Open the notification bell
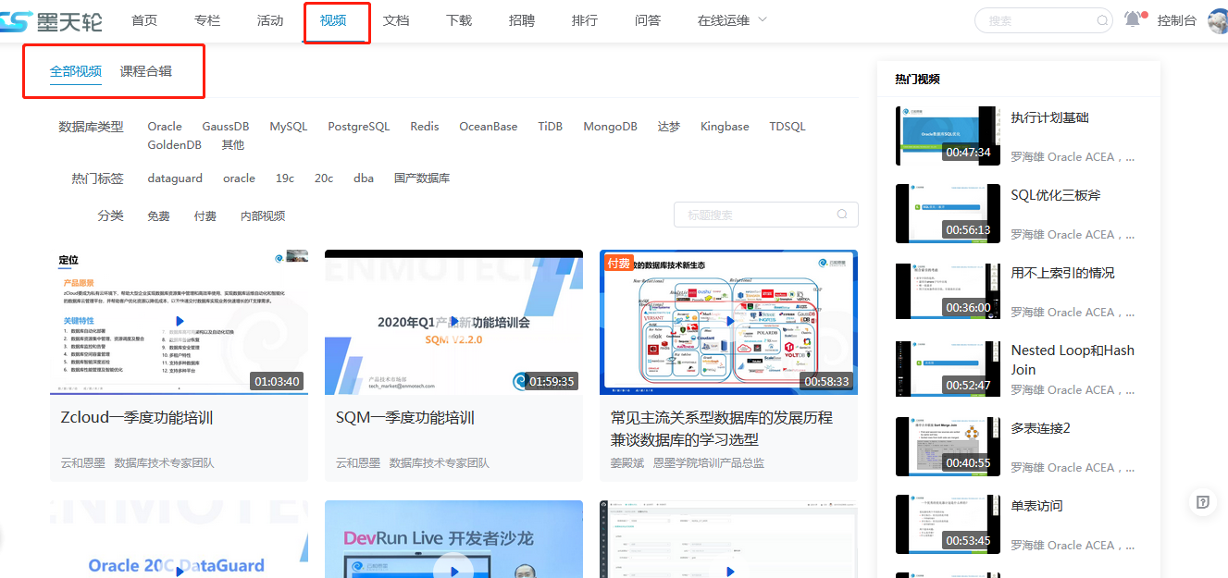 coord(1133,19)
